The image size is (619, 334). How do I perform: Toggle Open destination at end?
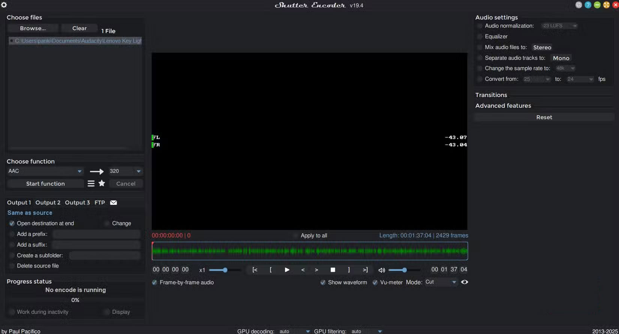(12, 223)
